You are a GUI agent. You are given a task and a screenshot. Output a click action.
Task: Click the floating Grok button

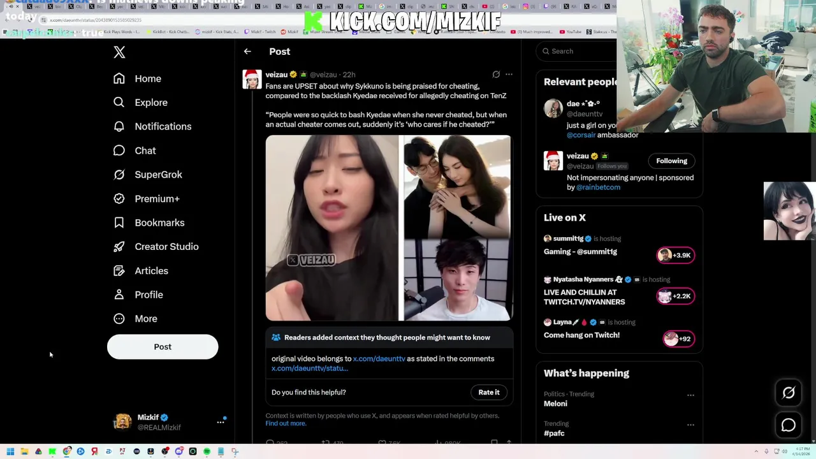pos(789,393)
